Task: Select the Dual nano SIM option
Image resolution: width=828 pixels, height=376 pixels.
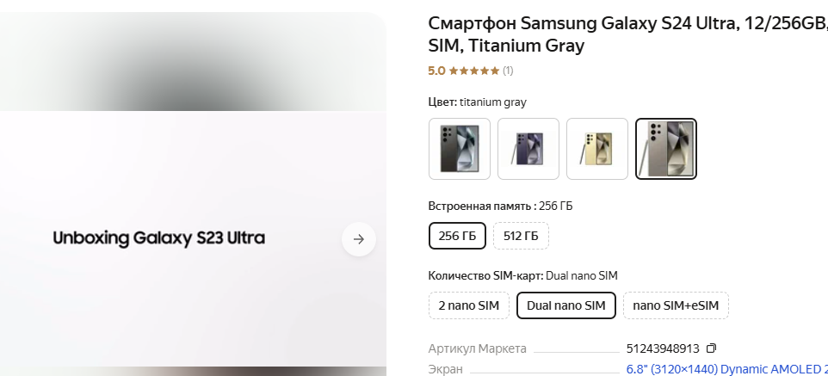Action: (x=565, y=305)
